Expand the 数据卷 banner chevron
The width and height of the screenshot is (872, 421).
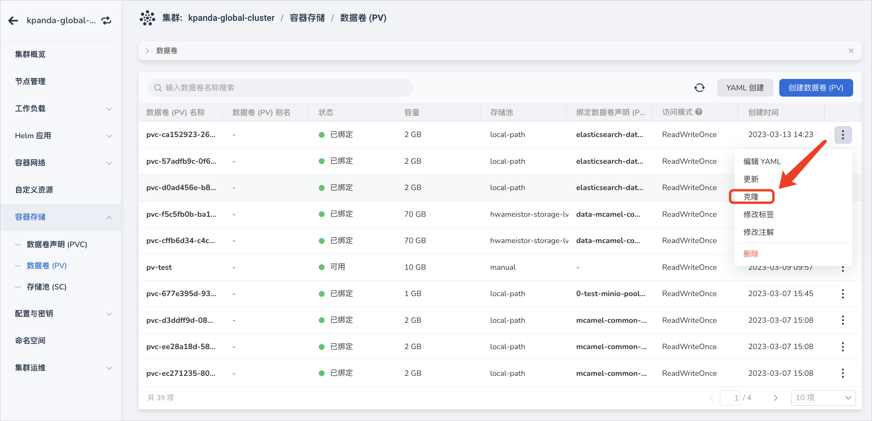pyautogui.click(x=147, y=51)
